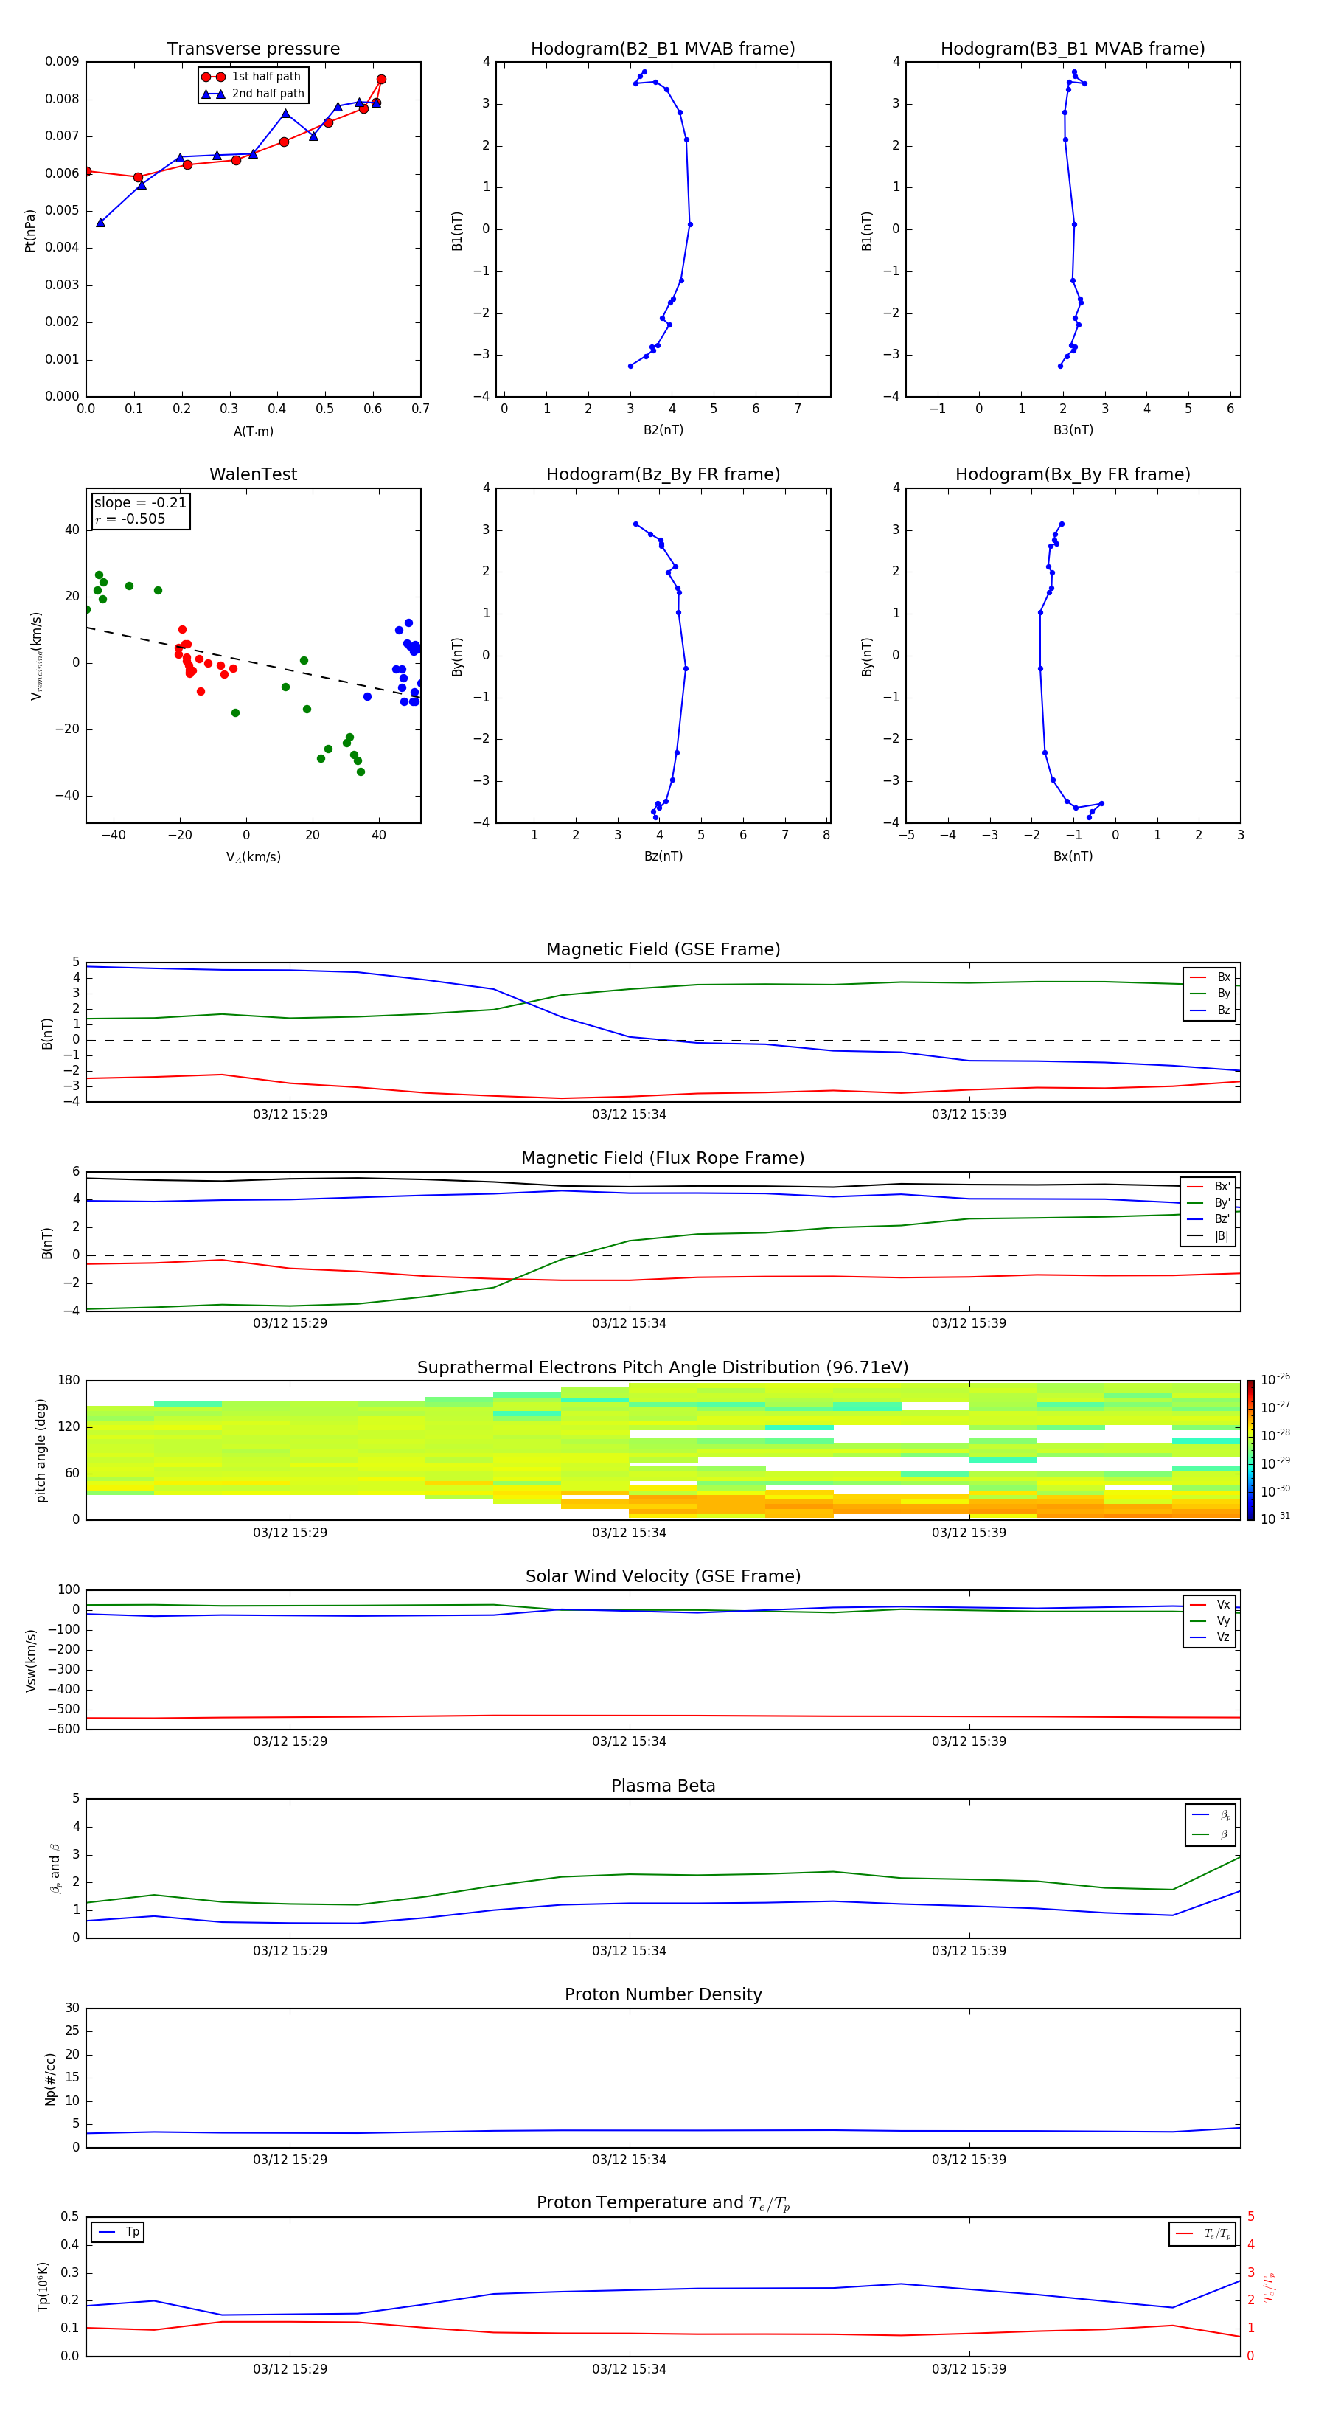Viewport: 1327px width, 2434px height.
Task: Click the "Bx(nT)" x-axis label
Action: [x=1073, y=856]
